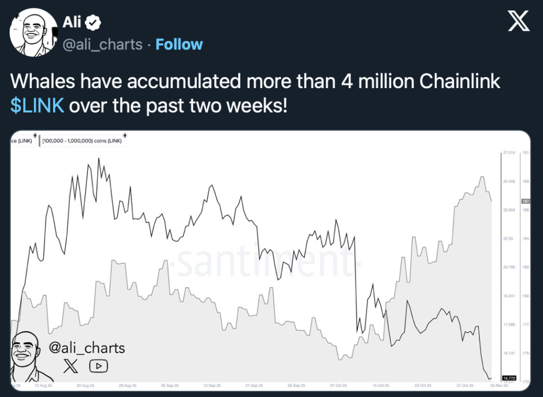Click the YouTube icon in chart watermark
Screen dimensions: 543x397
pyautogui.click(x=99, y=366)
